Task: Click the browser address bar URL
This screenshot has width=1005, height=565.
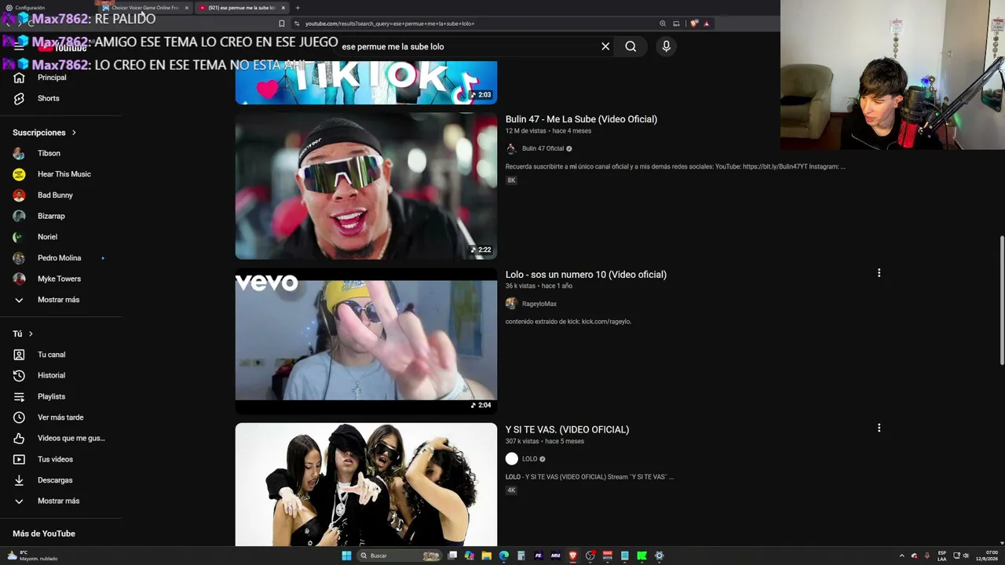Action: tap(389, 24)
